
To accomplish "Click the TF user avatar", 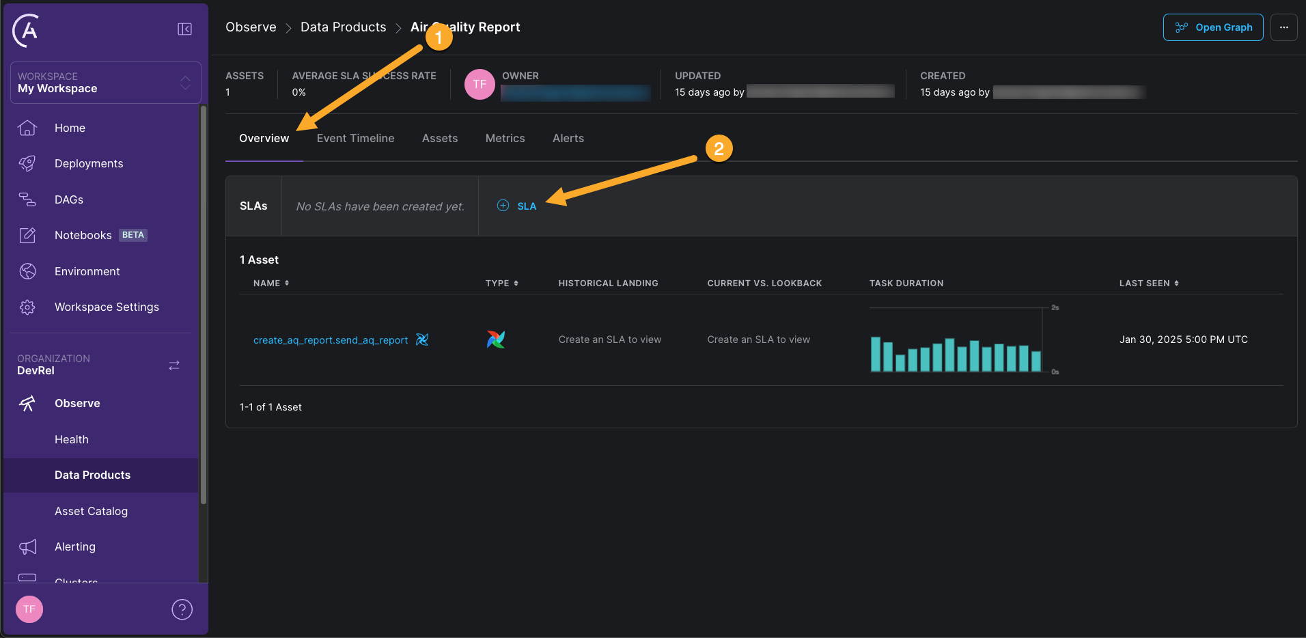I will tap(29, 609).
